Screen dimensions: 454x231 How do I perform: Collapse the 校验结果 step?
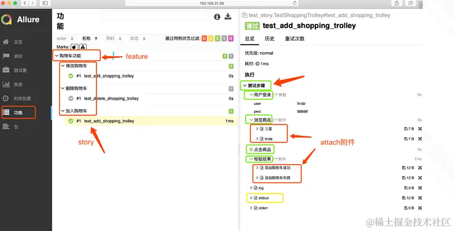click(251, 159)
